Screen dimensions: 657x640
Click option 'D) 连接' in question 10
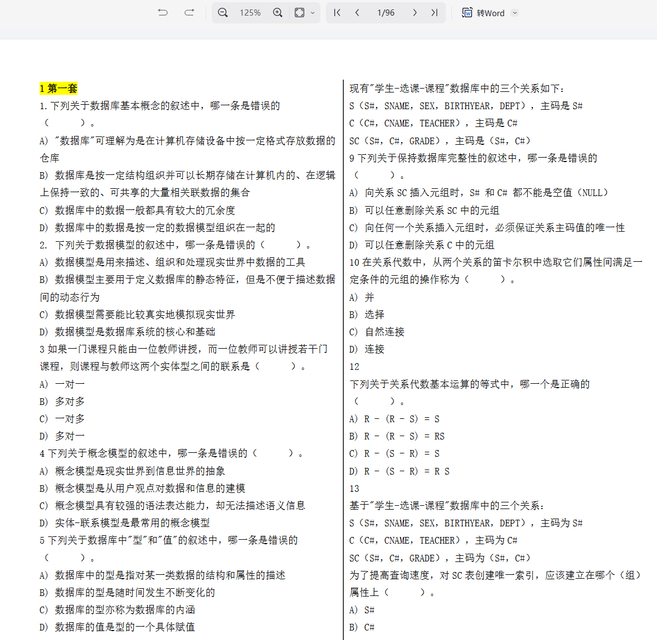tap(367, 349)
